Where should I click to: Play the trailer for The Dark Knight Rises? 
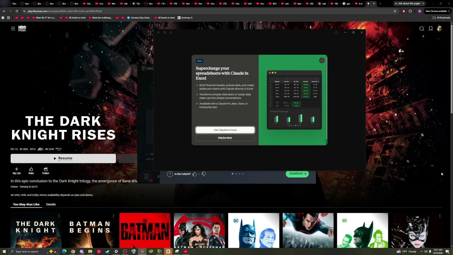click(x=45, y=171)
